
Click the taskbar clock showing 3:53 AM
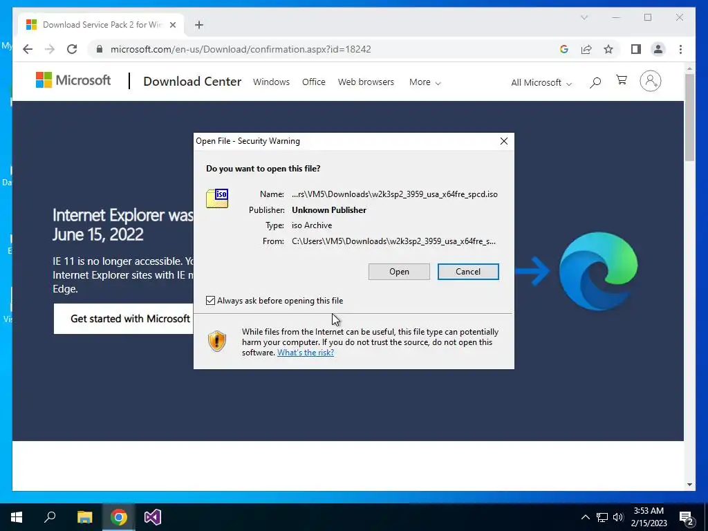649,517
